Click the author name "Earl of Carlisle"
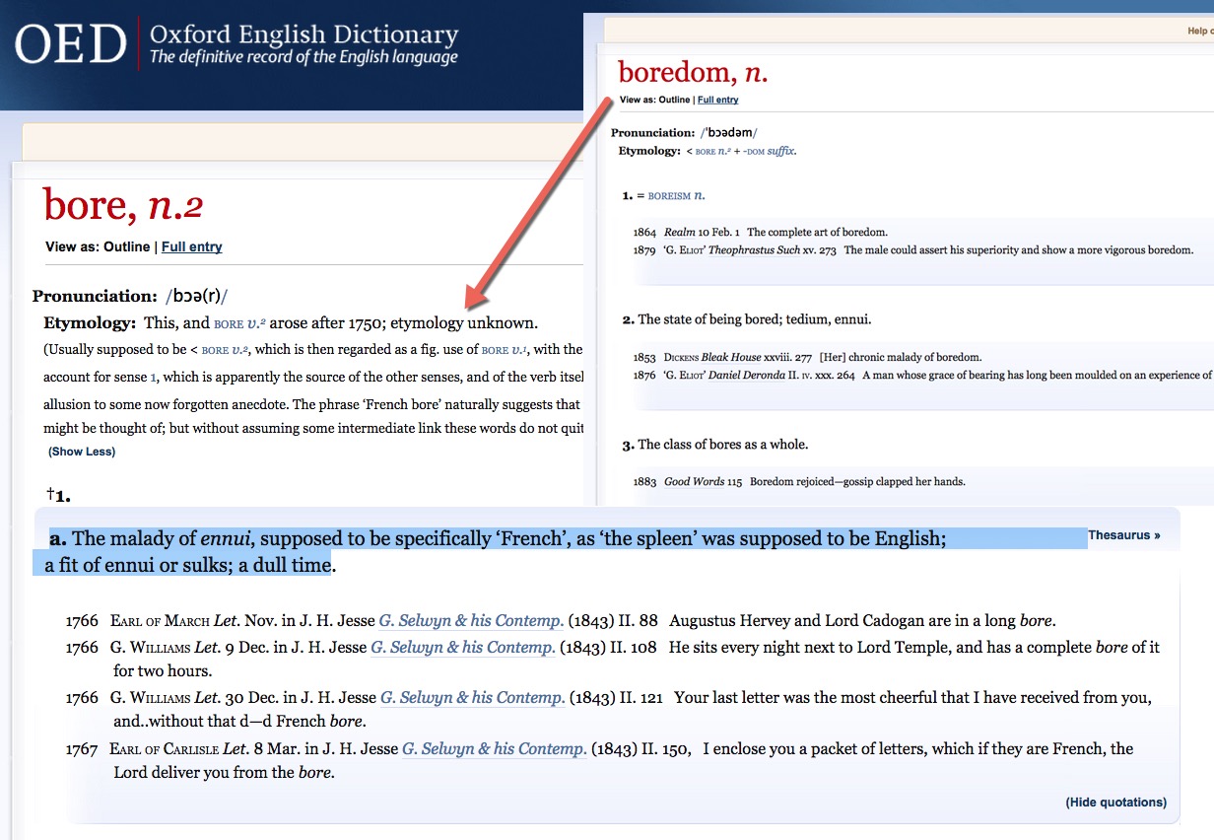This screenshot has width=1214, height=840. 165,749
